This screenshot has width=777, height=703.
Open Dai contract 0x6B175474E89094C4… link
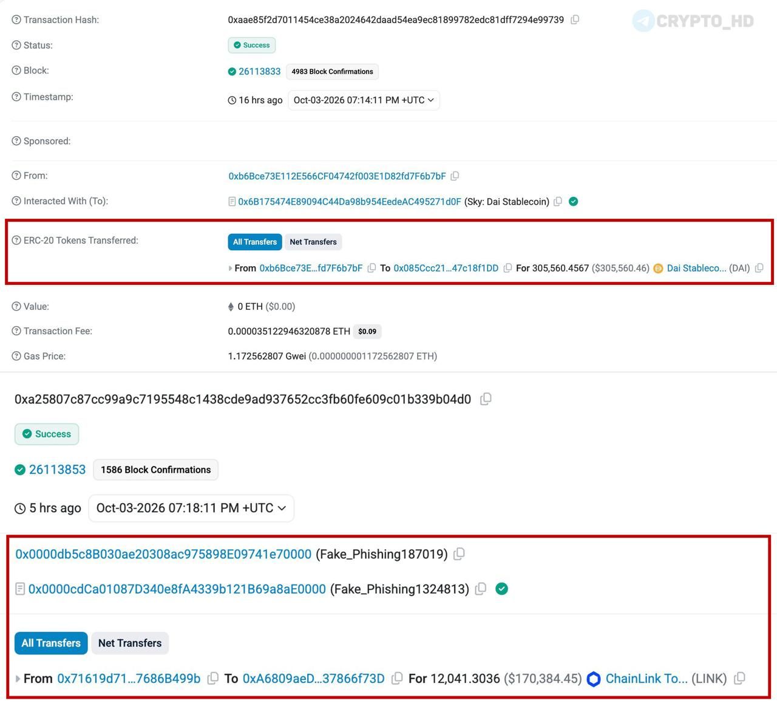click(x=350, y=202)
